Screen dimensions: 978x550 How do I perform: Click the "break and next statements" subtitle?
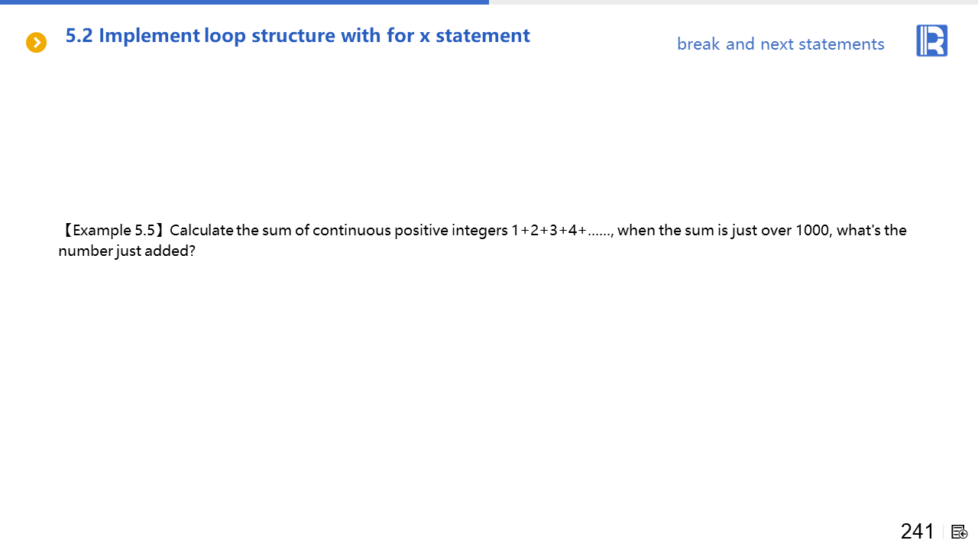click(x=780, y=44)
